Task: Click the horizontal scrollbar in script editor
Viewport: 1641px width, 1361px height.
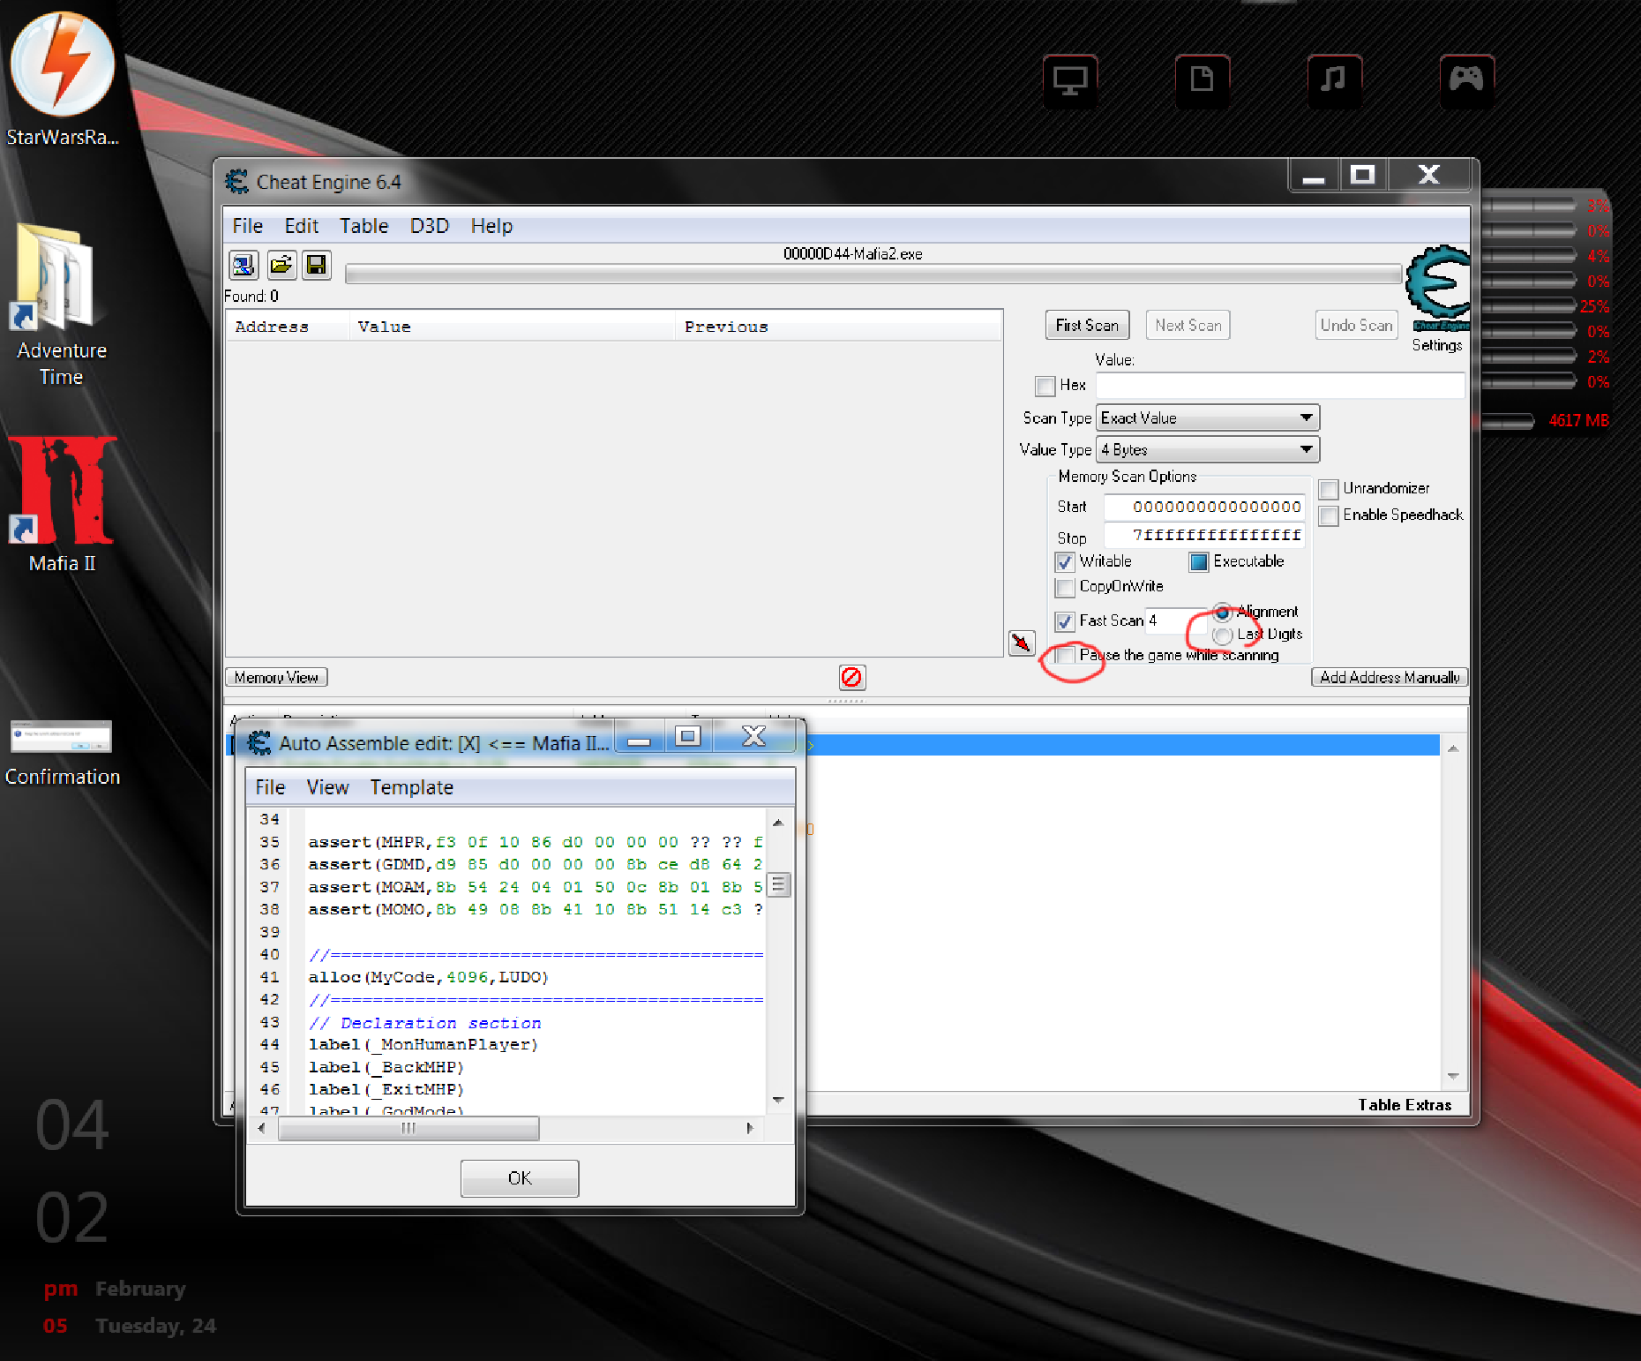Action: pos(408,1128)
